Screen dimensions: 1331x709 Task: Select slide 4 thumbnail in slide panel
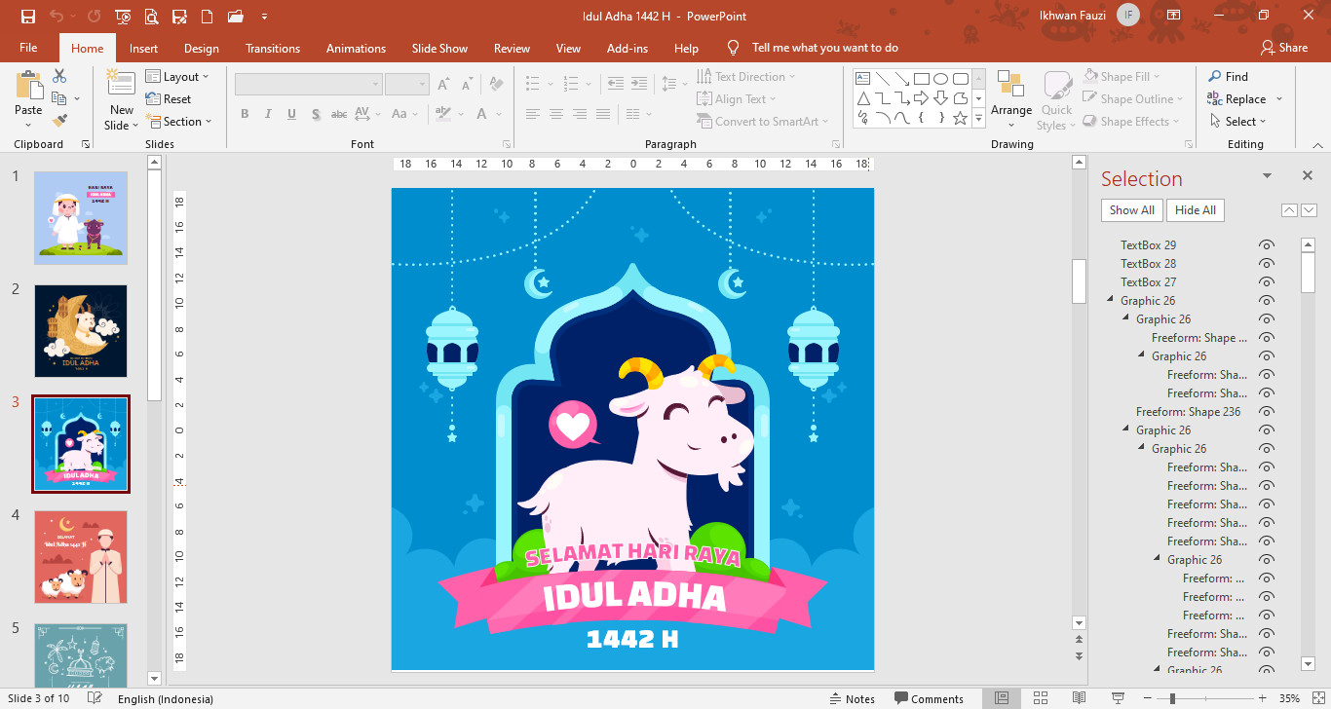81,556
